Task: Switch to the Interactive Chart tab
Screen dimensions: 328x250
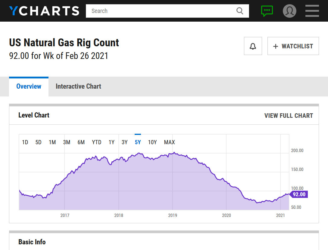Action: (78, 87)
